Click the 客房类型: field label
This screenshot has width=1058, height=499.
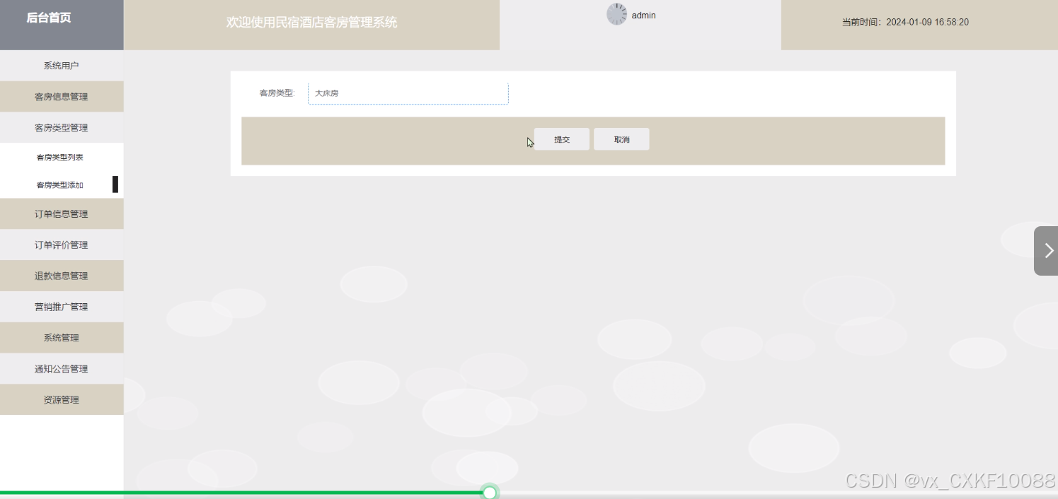click(x=277, y=93)
